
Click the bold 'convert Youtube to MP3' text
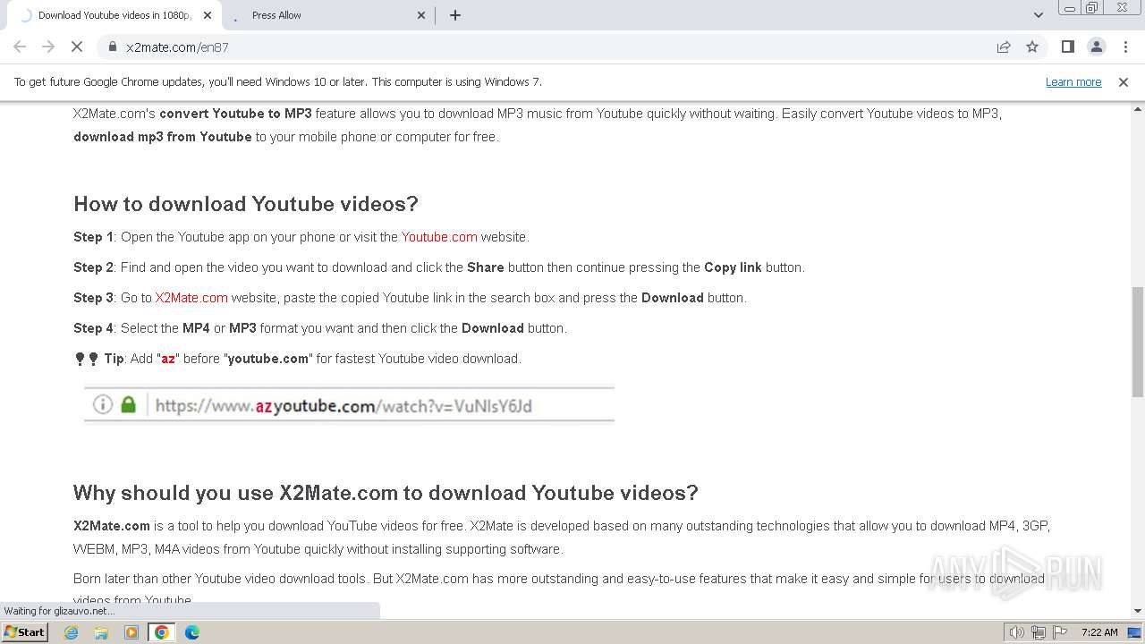point(235,114)
